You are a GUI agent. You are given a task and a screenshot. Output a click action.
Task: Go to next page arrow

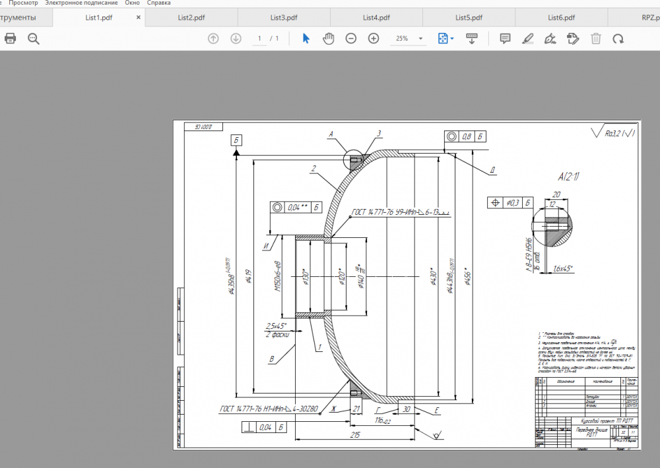click(x=236, y=39)
